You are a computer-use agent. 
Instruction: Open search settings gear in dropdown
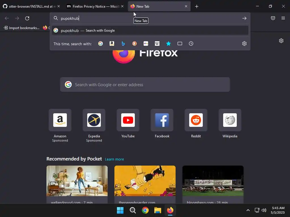[x=244, y=44]
